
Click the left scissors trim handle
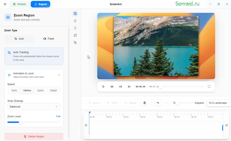[x=86, y=125]
